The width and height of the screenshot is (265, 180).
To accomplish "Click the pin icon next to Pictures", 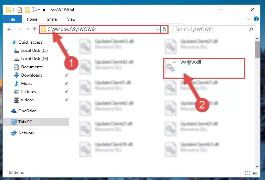I will pos(67,92).
